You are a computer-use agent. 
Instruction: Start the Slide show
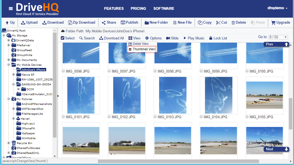click(x=168, y=38)
